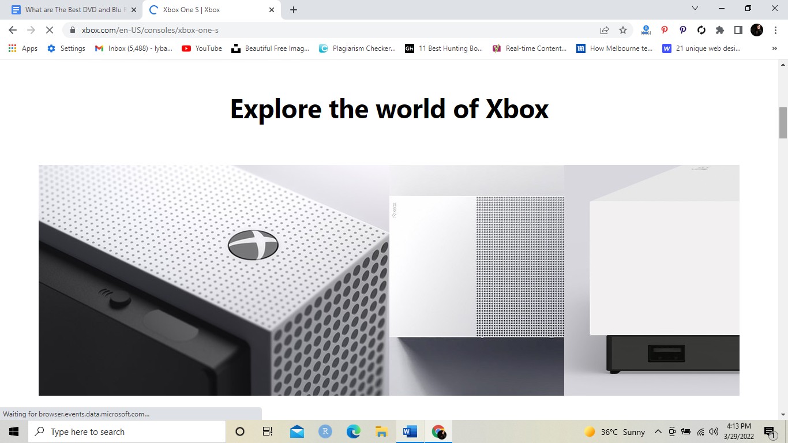Open the weather 36°C Sunny widget
Screen dimensions: 788x443
[615, 431]
